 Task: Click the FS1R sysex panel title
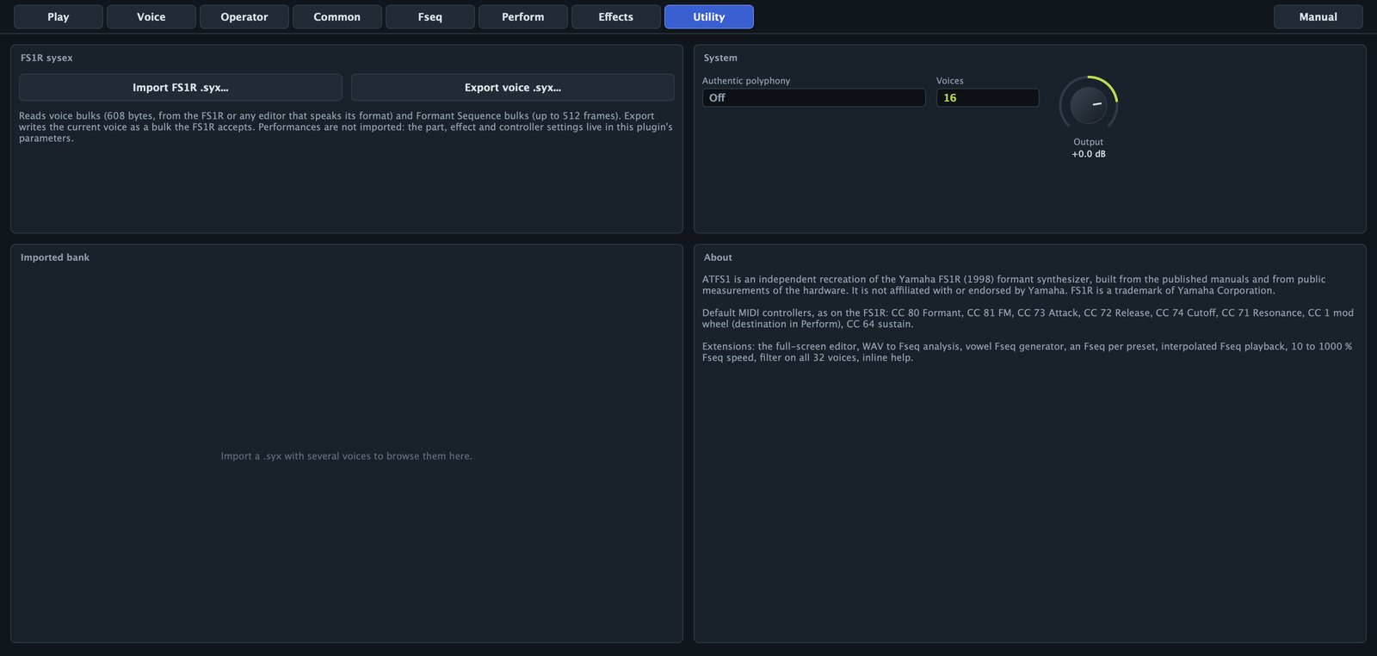(x=46, y=58)
